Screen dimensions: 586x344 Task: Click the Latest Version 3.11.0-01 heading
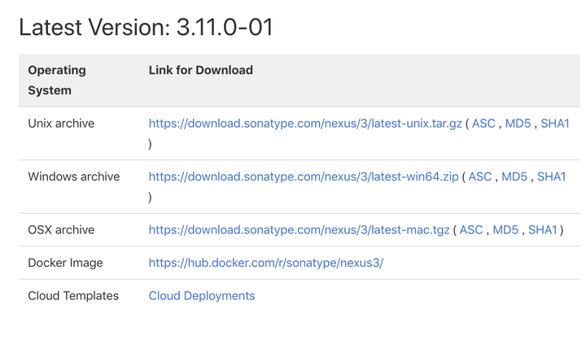pyautogui.click(x=146, y=28)
